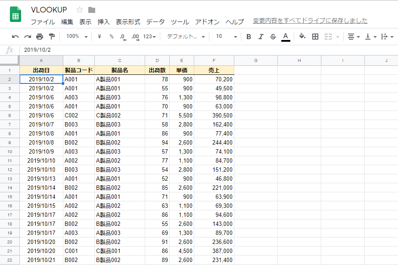The image size is (398, 265).
Task: Toggle bold formatting
Action: coord(249,37)
